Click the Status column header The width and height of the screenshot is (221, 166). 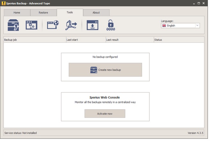[x=179, y=40]
